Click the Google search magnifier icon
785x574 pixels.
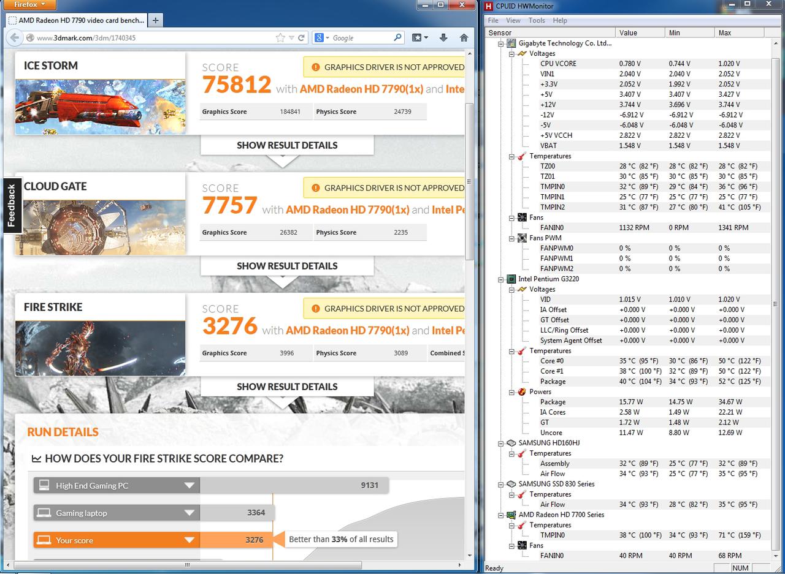(x=397, y=37)
